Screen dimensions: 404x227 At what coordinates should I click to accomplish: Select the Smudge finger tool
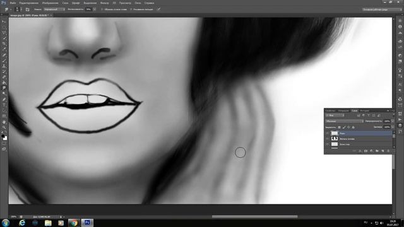point(4,88)
